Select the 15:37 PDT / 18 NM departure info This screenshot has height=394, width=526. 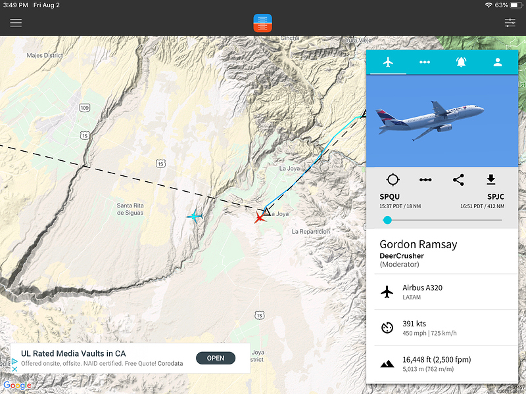point(400,206)
